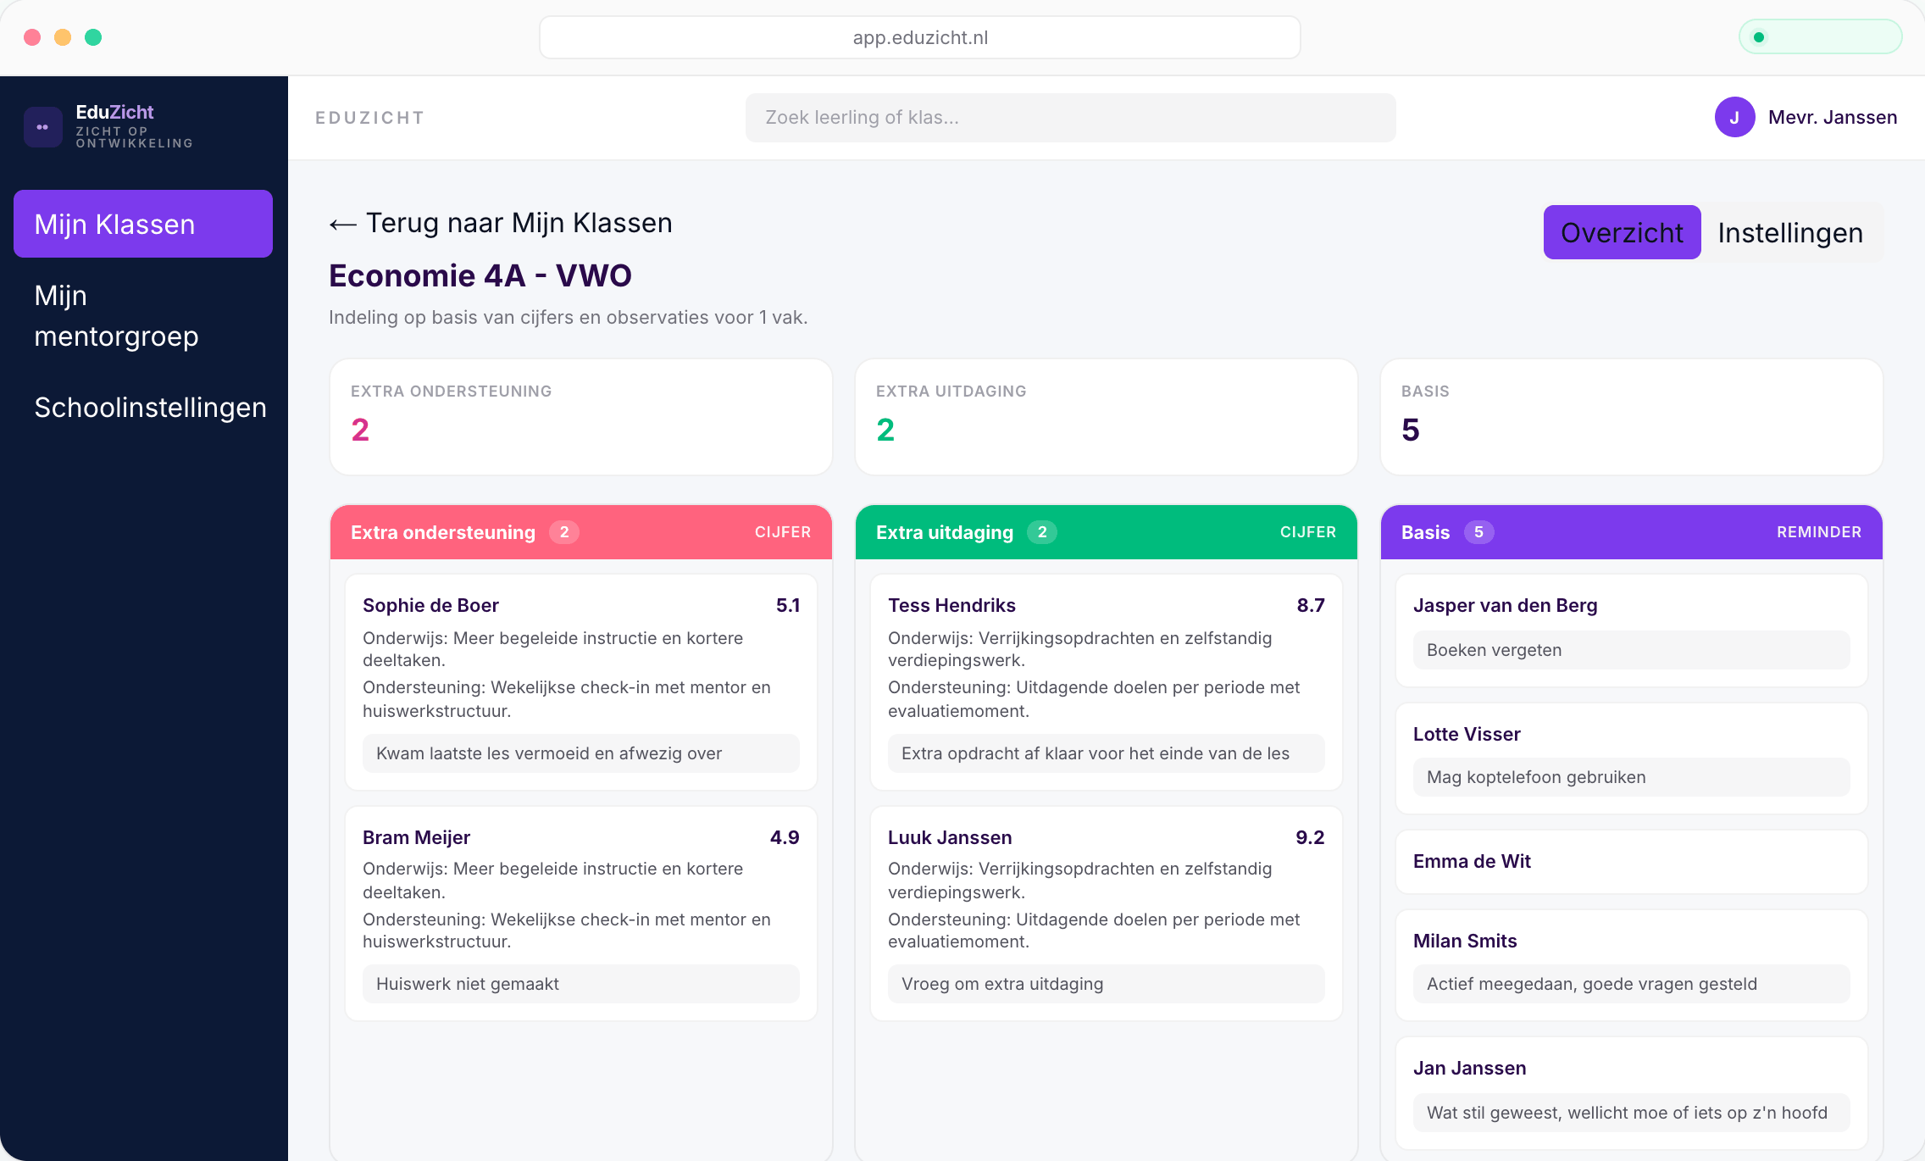Click the J user avatar

click(1734, 117)
